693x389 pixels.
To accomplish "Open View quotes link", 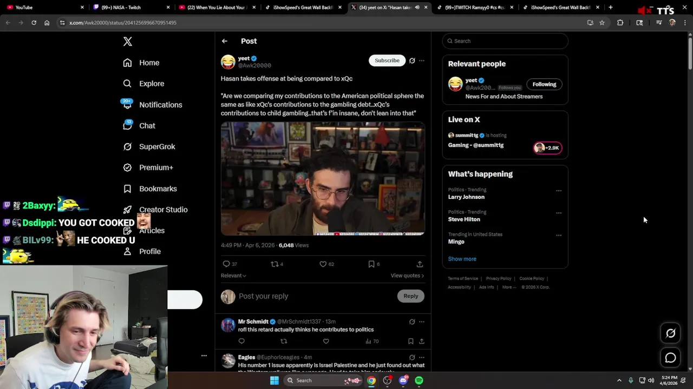I will (407, 276).
